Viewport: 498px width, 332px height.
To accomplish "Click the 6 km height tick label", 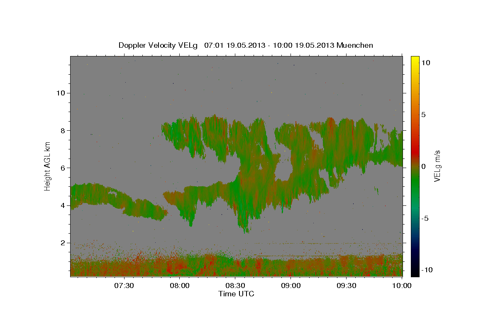I will point(63,168).
